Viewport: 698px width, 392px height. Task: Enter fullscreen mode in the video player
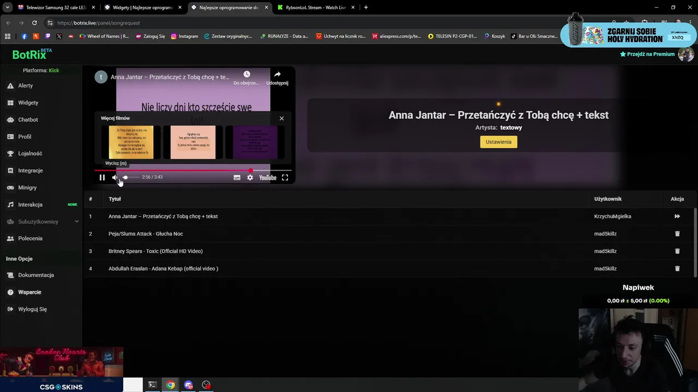285,177
